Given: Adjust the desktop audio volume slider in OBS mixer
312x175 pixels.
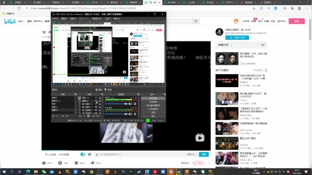Looking at the screenshot, I should 116,114.
